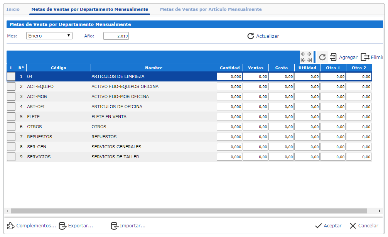Viewport: 388px width, 237px height.
Task: Add a new row with Agregar
Action: click(344, 58)
